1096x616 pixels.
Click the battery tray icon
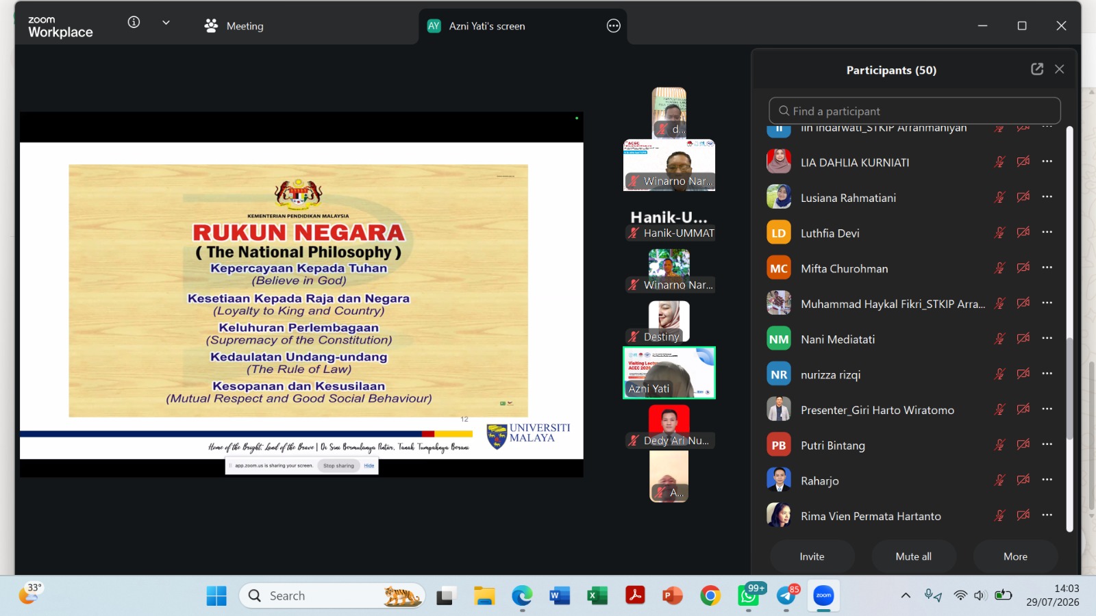point(1004,595)
